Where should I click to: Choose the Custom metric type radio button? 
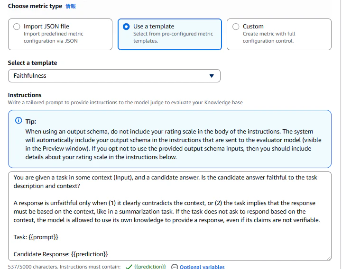tap(236, 27)
